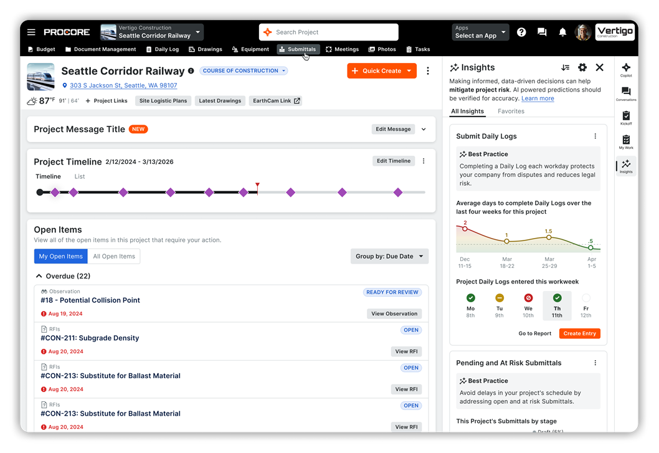Select Wednesday 10th daily log status
The image size is (659, 453).
coord(528,305)
